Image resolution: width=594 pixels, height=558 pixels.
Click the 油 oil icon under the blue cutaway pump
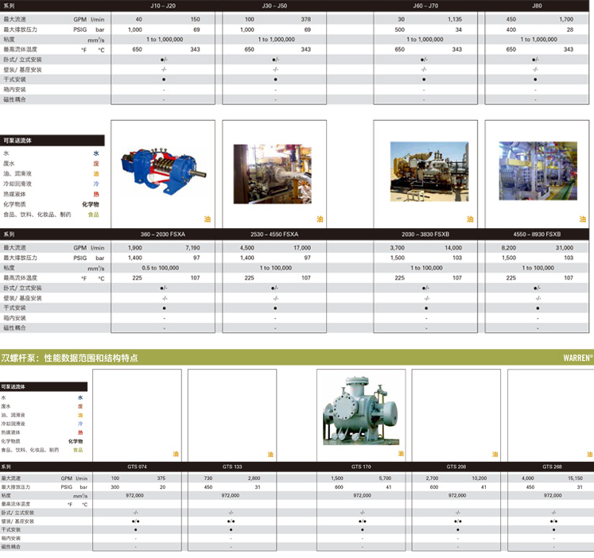[208, 219]
